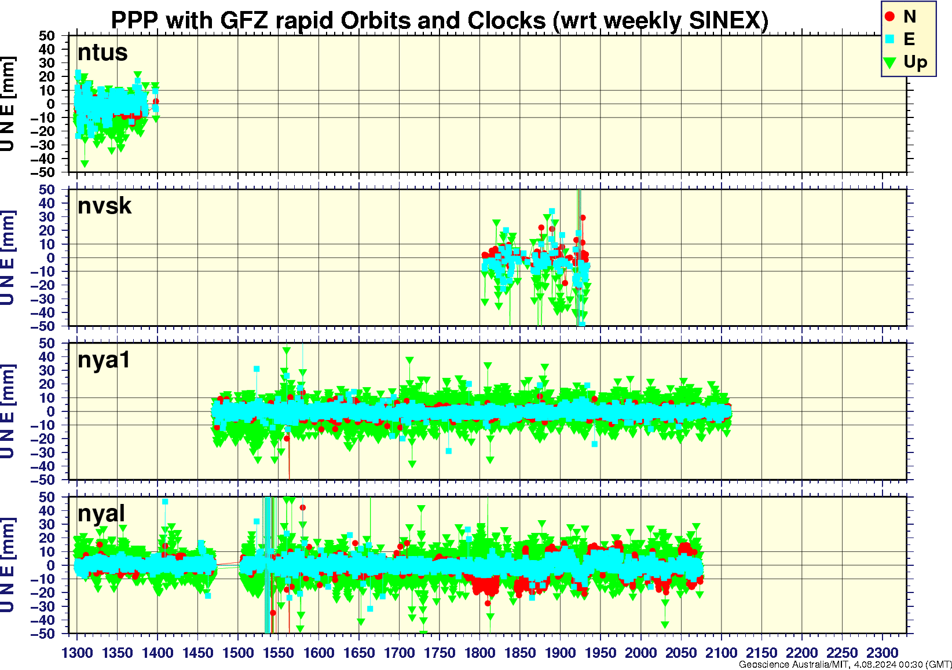Click x-axis tick label 1700
Screen dimensions: 952x670
click(399, 653)
